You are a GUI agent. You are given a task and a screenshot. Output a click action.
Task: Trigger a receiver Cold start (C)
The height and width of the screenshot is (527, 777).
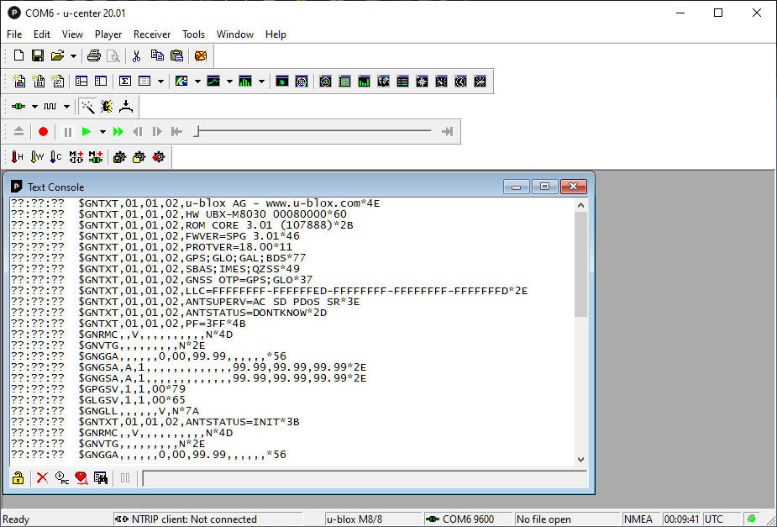coord(56,157)
